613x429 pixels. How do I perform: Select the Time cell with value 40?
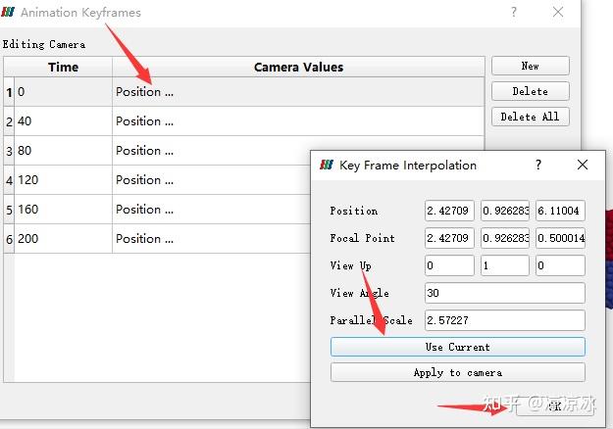(x=63, y=121)
